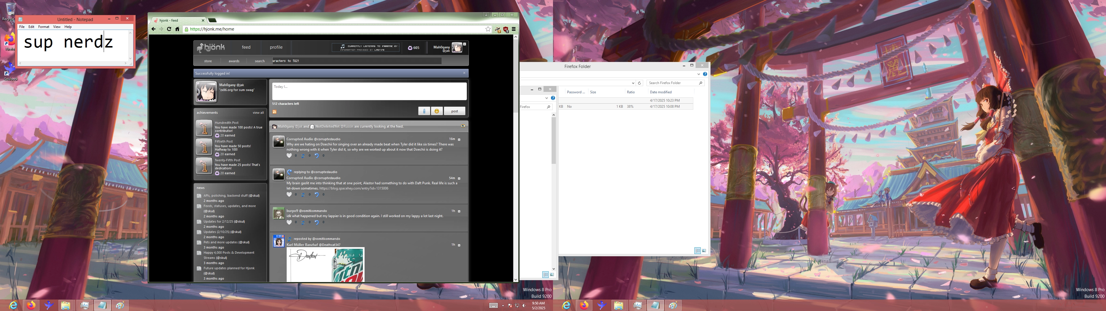The width and height of the screenshot is (1106, 311).
Task: Open the Notepad Format menu
Action: [43, 26]
